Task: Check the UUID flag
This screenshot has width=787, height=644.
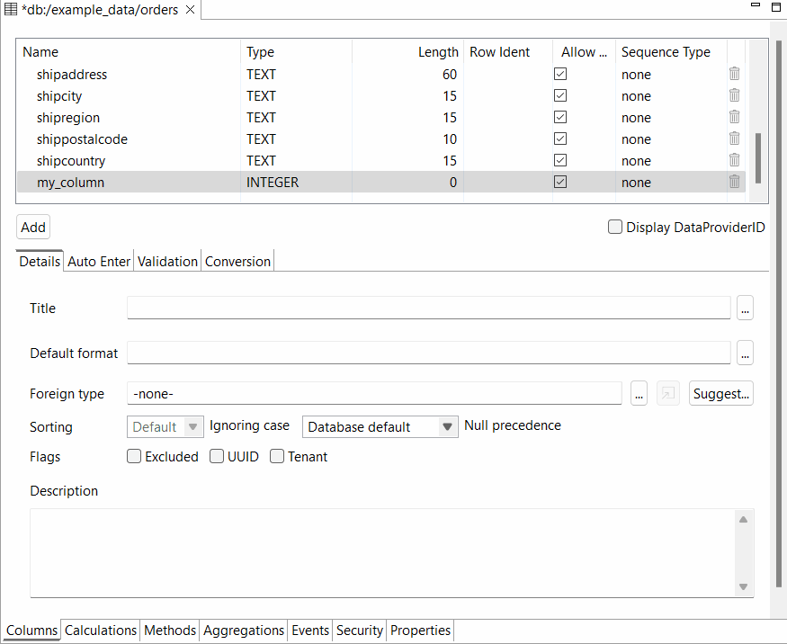Action: pos(217,456)
